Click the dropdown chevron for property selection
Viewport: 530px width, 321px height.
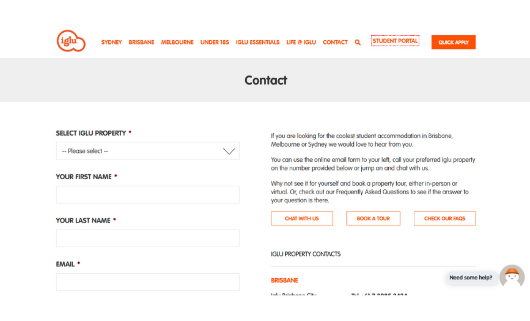pos(229,151)
